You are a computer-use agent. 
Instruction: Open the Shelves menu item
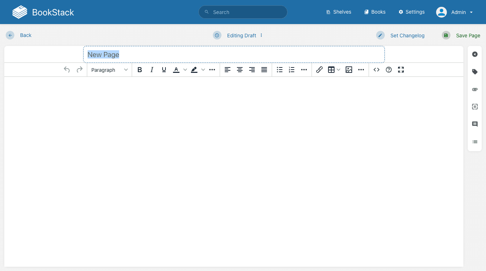pyautogui.click(x=338, y=12)
